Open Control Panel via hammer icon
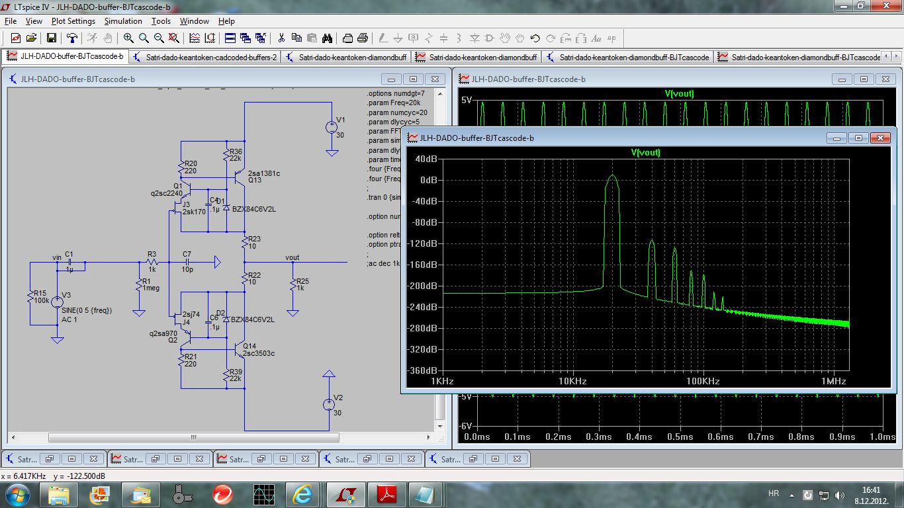Viewport: 904px width, 508px height. 71,38
